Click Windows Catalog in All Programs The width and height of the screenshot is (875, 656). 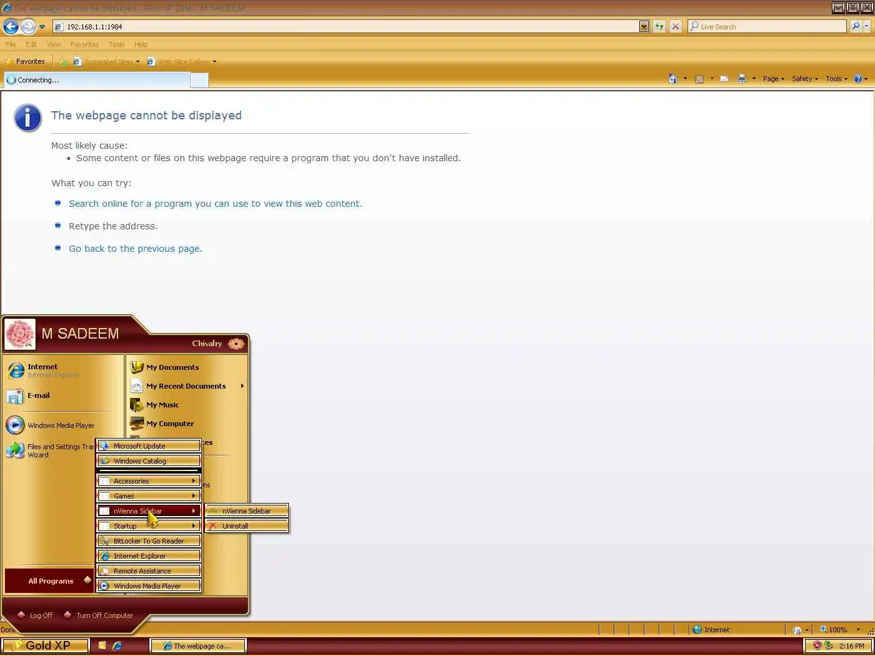(149, 461)
